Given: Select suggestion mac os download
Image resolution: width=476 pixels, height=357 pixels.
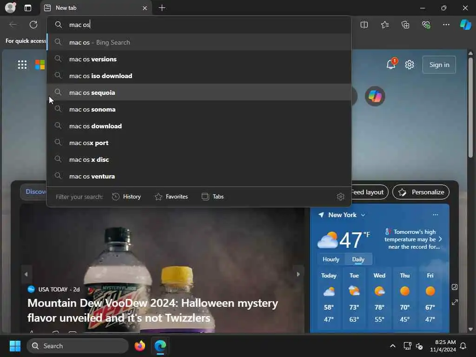Looking at the screenshot, I should 199,126.
